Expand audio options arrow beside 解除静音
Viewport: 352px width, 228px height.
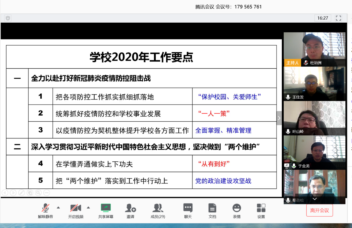pyautogui.click(x=58, y=207)
